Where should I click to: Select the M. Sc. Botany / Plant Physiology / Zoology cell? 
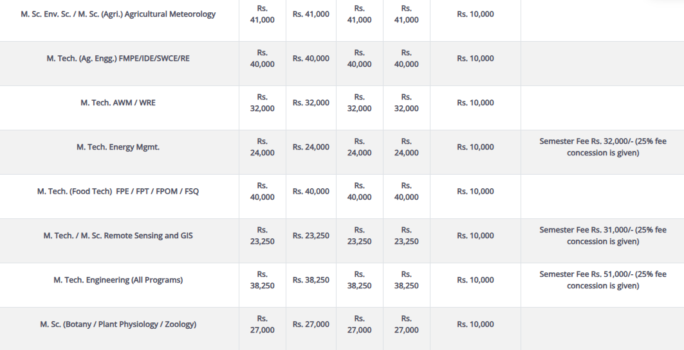[118, 324]
